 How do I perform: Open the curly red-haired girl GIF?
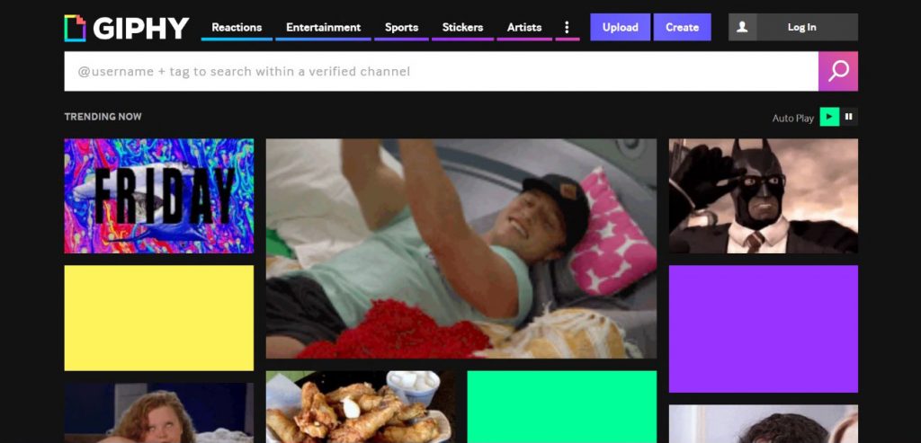[158, 413]
